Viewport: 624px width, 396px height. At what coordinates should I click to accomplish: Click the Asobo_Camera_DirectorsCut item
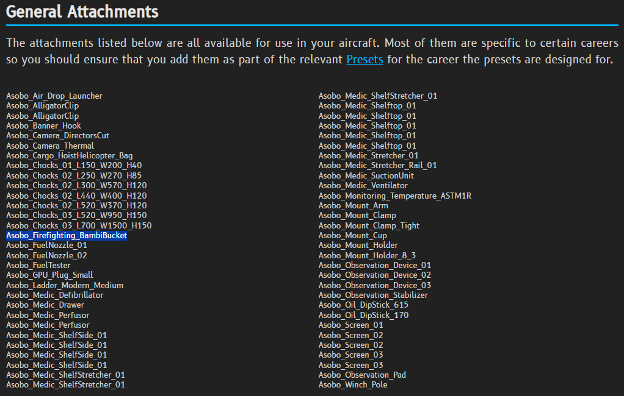pos(57,136)
